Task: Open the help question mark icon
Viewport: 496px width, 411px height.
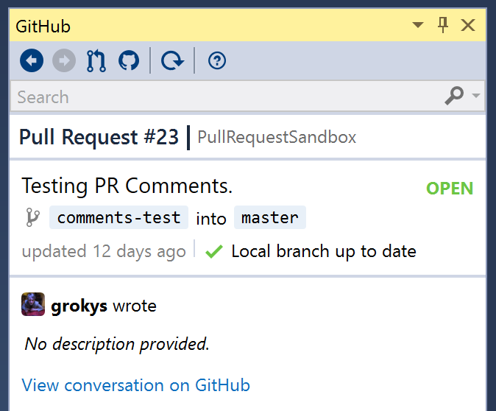Action: pos(217,60)
